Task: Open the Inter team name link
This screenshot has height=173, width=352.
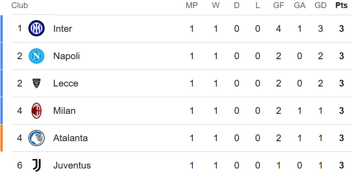Action: (63, 29)
